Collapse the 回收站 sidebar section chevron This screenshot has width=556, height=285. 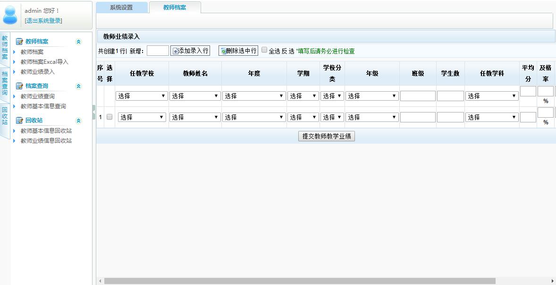(x=79, y=121)
